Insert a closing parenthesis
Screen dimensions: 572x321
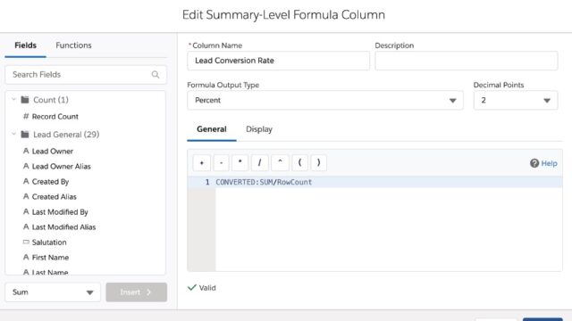tap(318, 162)
